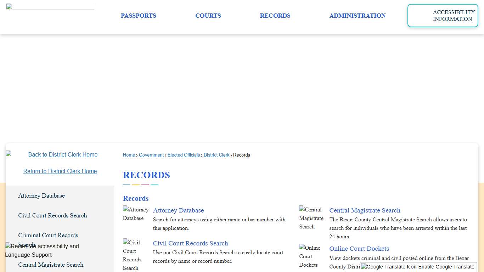Open the Online Court Dockets page
This screenshot has width=484, height=272.
359,248
